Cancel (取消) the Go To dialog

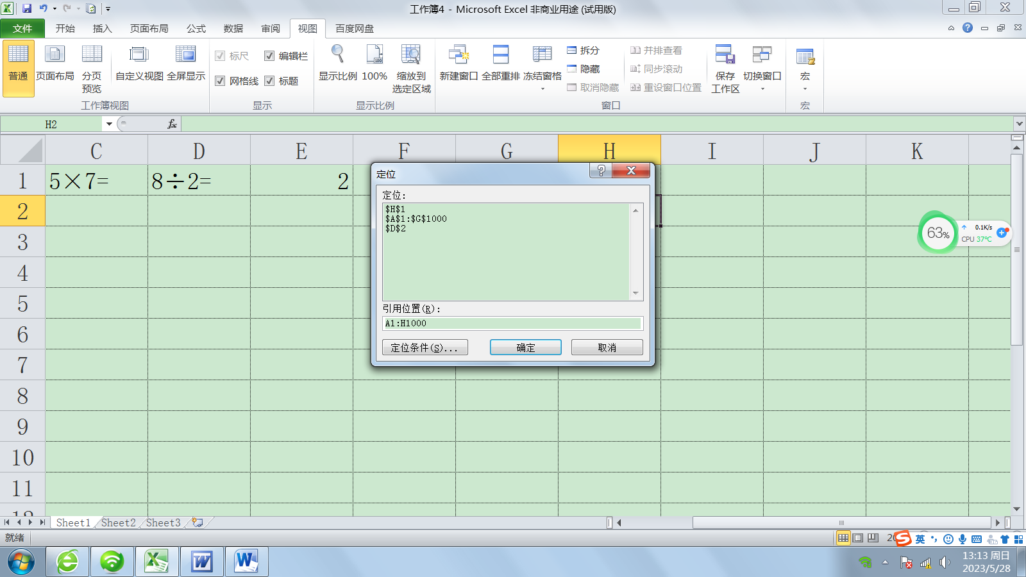tap(607, 347)
